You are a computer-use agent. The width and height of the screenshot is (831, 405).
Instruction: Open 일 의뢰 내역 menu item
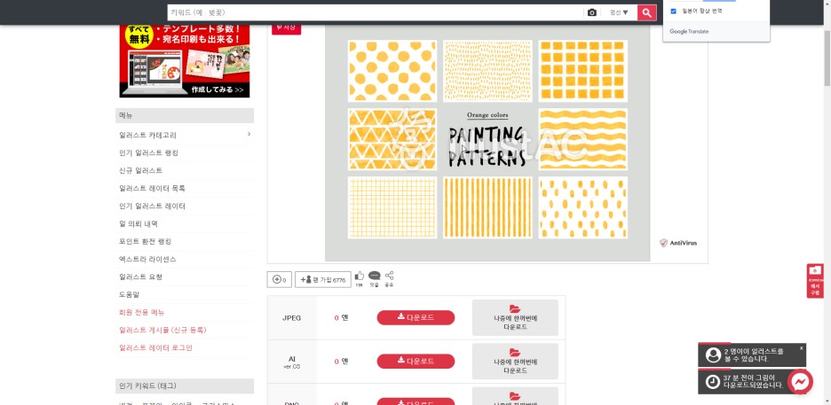138,223
